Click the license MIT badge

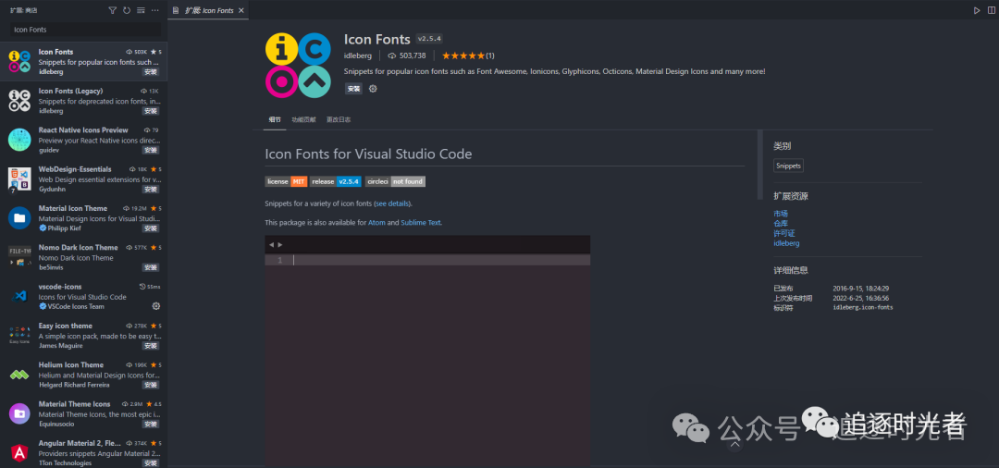tap(286, 181)
